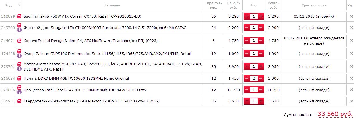
Task: Click the red logo icon beside Hynix DDR3 memory
Action: [19, 78]
